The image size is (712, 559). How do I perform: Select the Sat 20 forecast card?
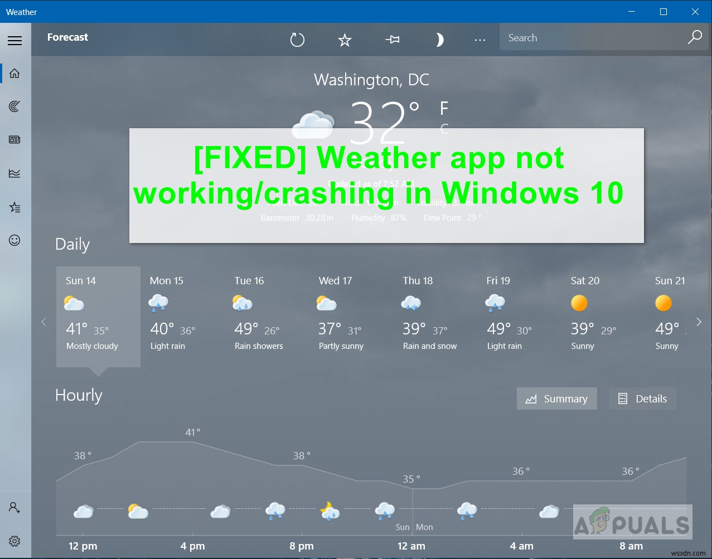pos(603,317)
